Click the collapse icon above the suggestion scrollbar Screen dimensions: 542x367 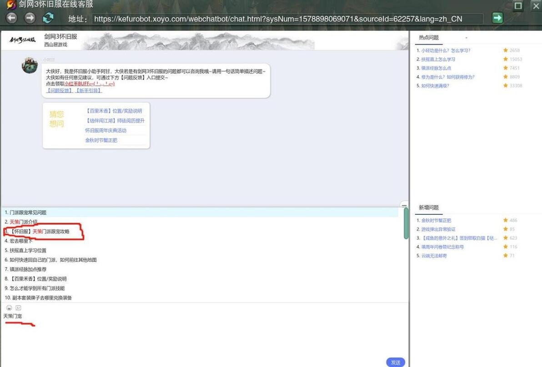[404, 205]
